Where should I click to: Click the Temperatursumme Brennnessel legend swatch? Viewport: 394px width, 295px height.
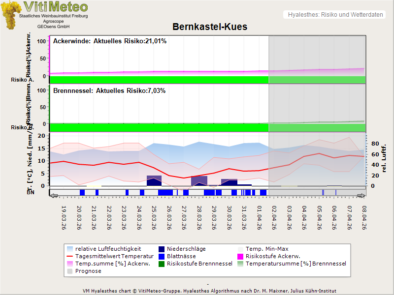point(241,264)
